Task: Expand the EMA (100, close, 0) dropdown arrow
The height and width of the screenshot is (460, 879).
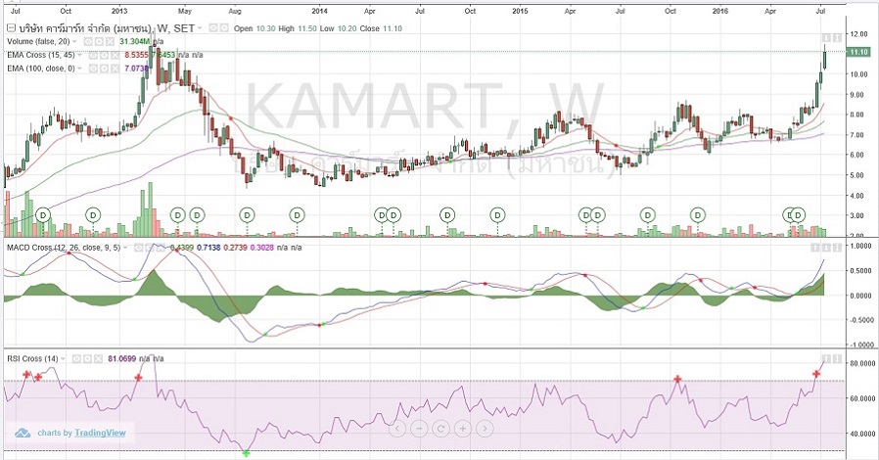Action: (x=79, y=69)
